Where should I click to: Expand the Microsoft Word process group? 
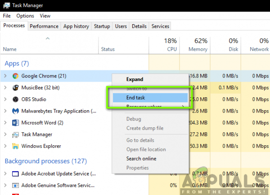5,123
